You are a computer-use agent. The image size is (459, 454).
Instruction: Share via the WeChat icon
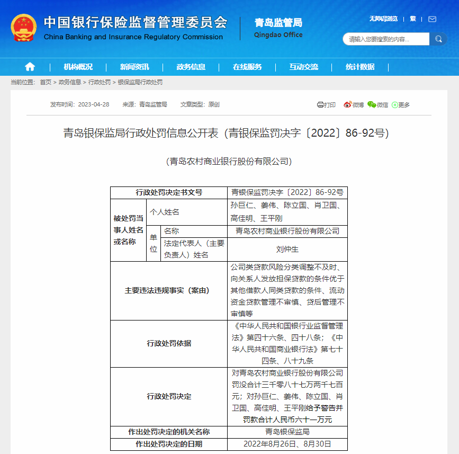tap(372, 105)
